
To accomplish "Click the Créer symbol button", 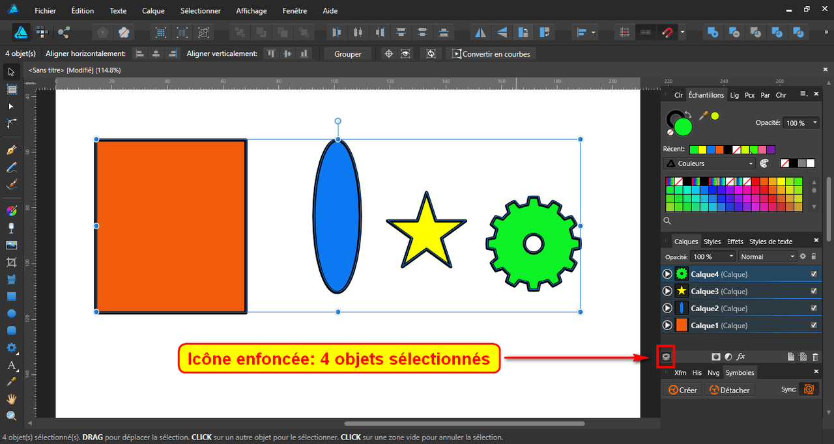I will coord(682,390).
